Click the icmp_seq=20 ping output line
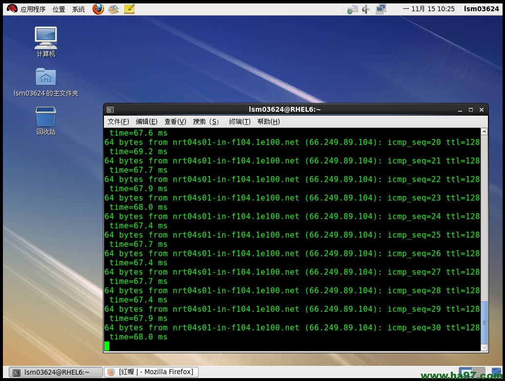Viewport: 505px width, 381px height. 292,142
